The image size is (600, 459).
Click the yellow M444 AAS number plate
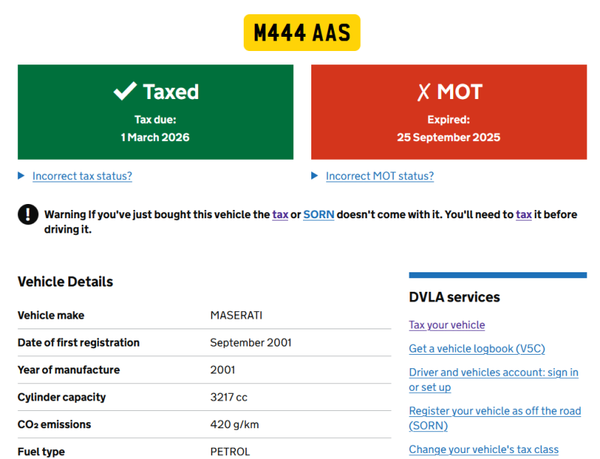tap(301, 33)
